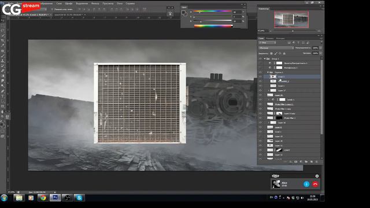
Task: Filter layers by type layer icon
Action: pos(298,43)
